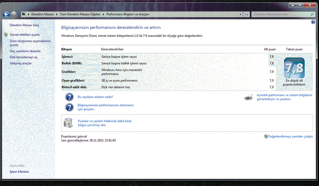Open Bu sayıların anlamı nedir? link
This screenshot has height=186, width=319.
(95, 97)
